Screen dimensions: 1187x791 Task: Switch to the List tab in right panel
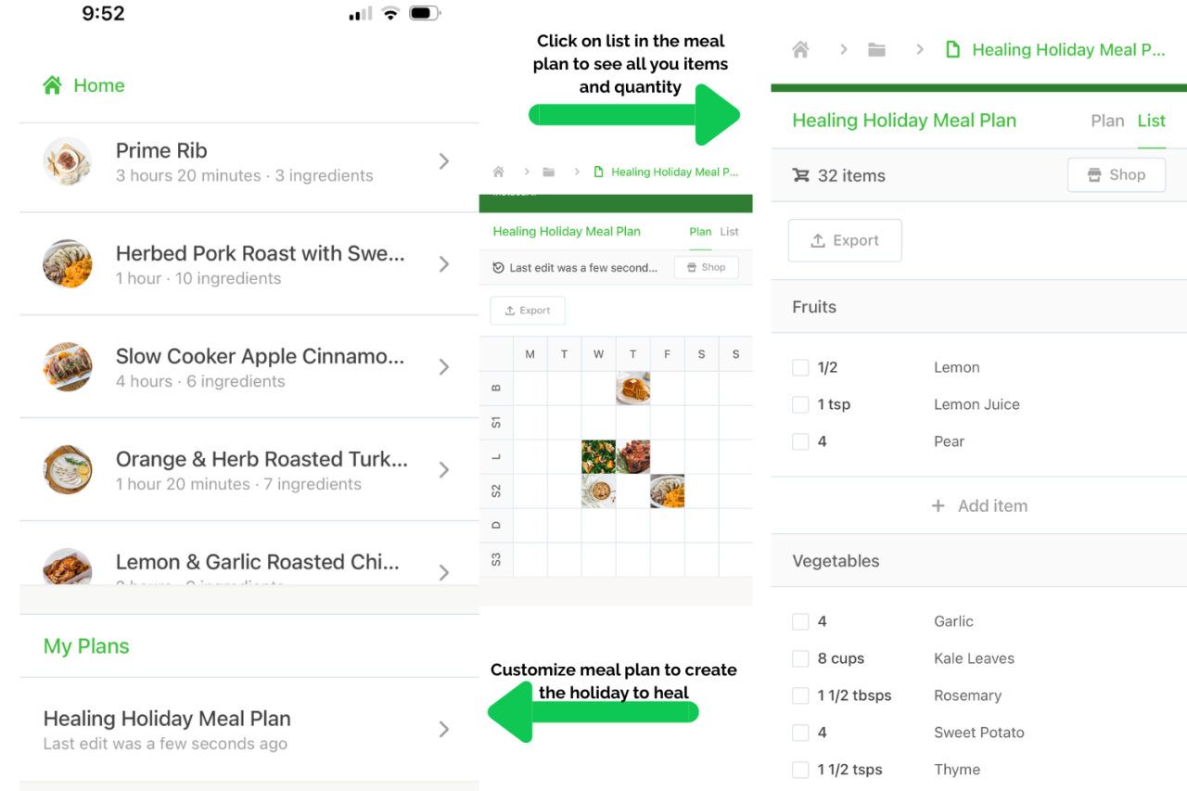[x=1152, y=121]
